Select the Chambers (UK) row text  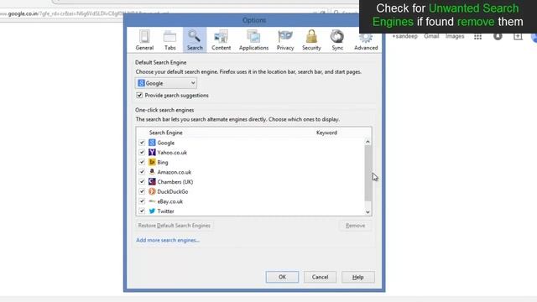[175, 182]
